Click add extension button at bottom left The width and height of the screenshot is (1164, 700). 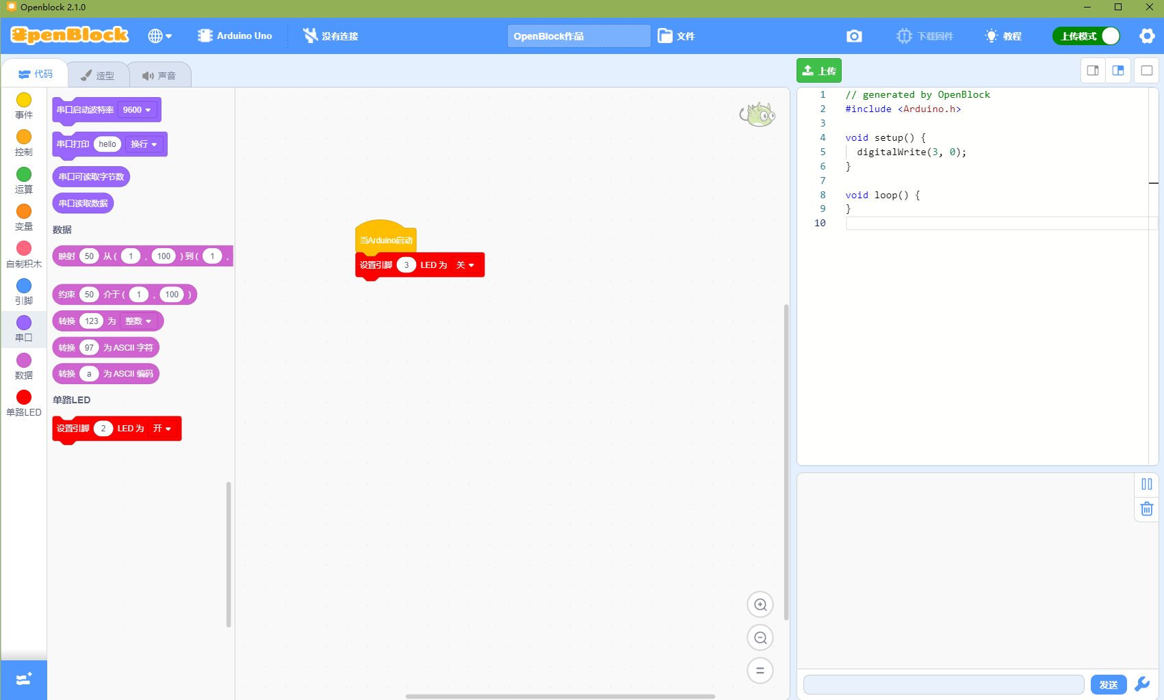coord(24,679)
